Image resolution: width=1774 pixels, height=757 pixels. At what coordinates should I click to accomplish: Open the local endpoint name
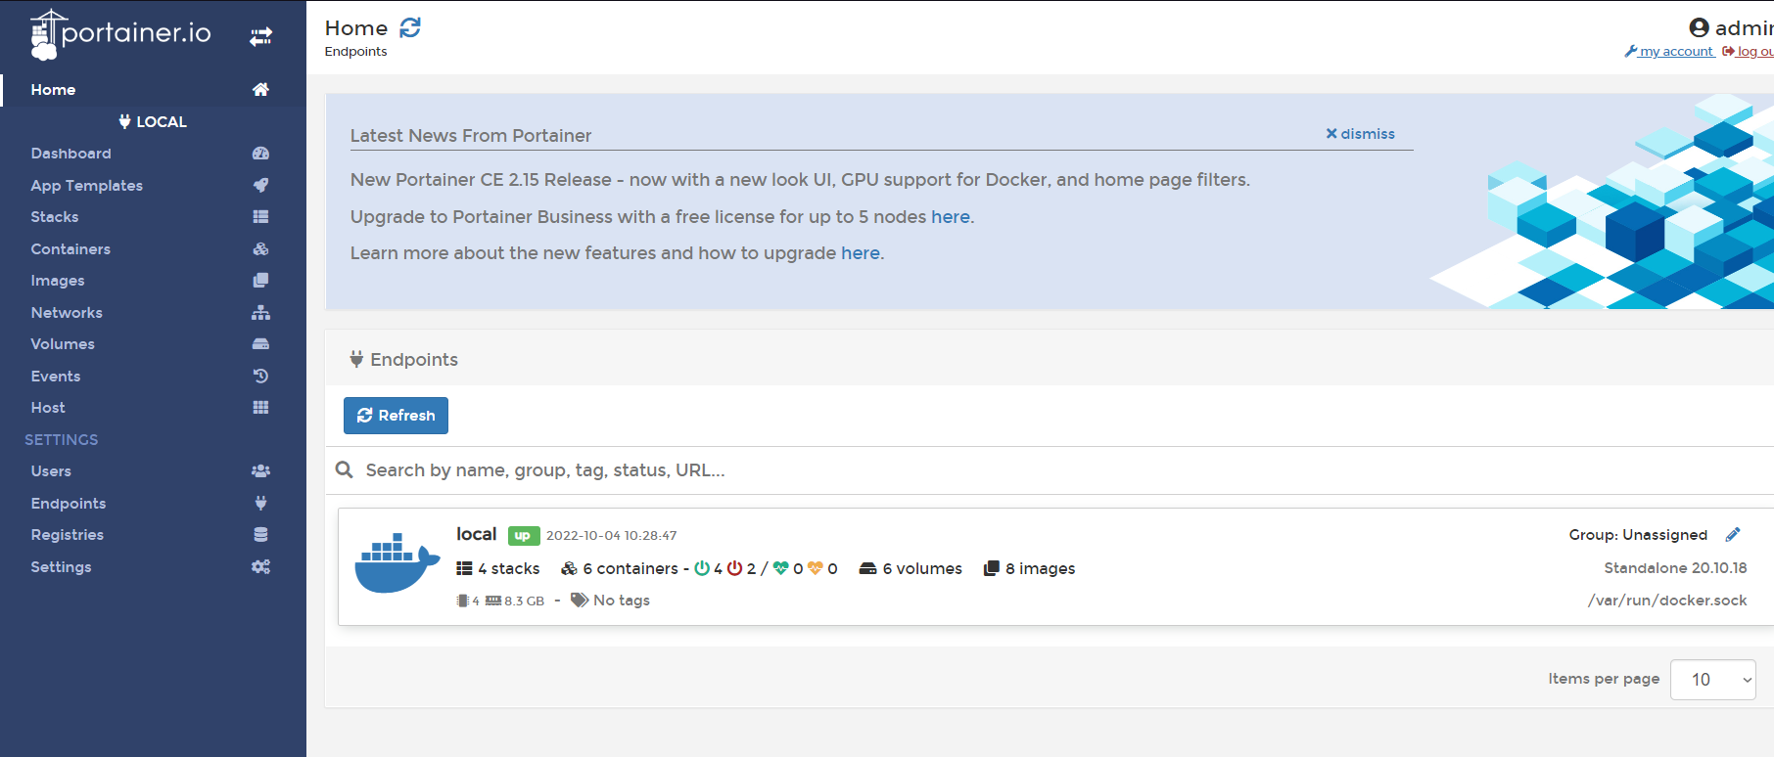click(477, 534)
